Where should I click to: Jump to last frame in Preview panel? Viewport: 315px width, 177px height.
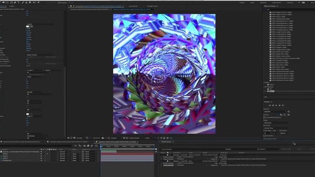283,105
